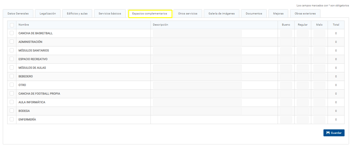The width and height of the screenshot is (354, 148).
Task: Click the ADMINISTRACIÓN description field
Action: (x=197, y=42)
